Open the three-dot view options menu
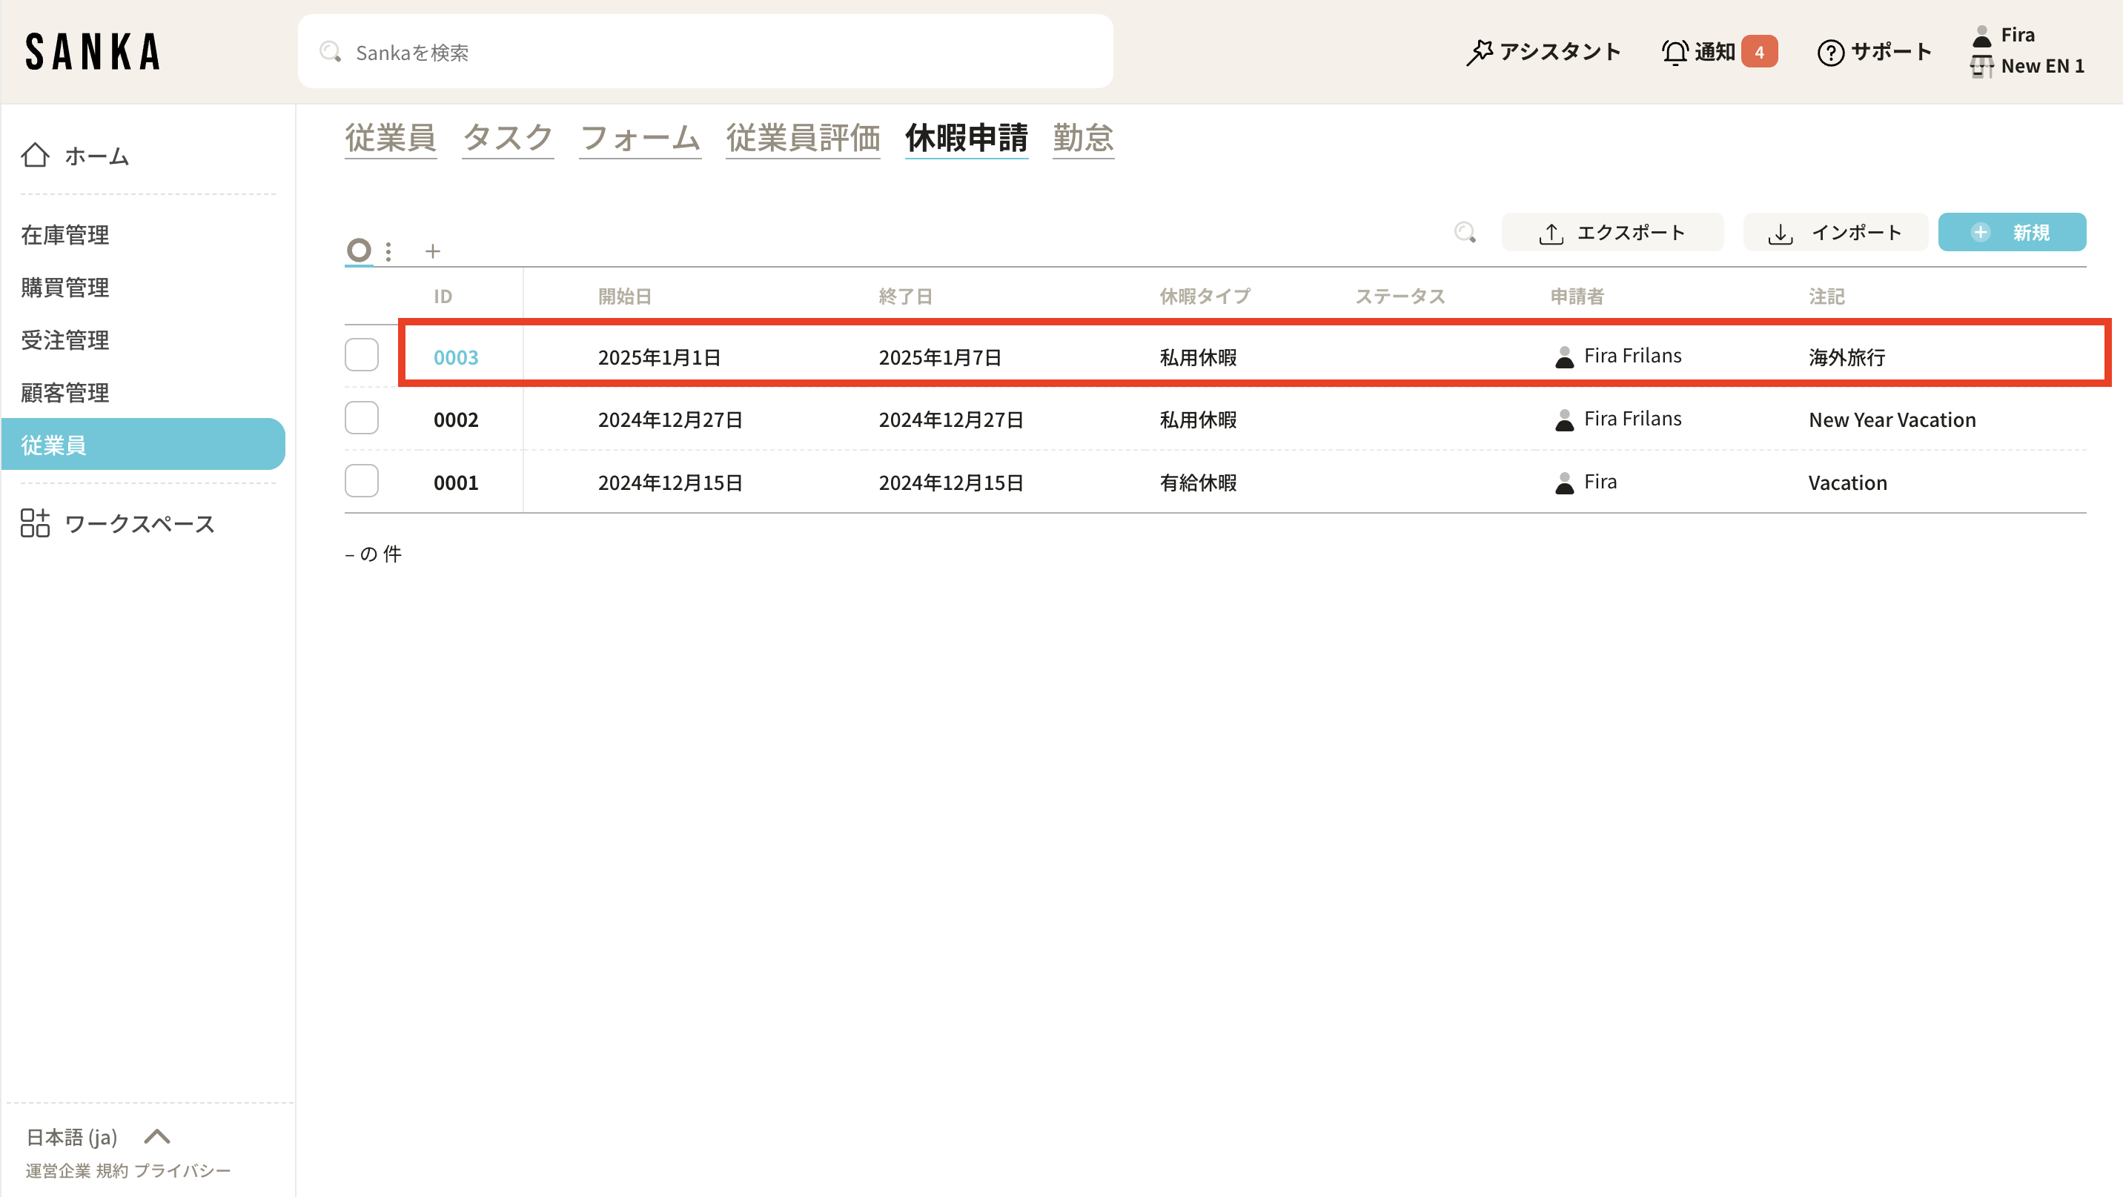 (x=388, y=251)
